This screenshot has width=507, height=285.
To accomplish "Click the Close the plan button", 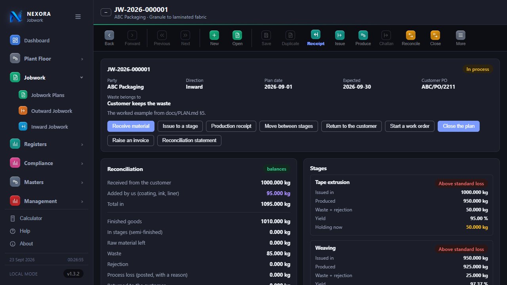I will [459, 126].
